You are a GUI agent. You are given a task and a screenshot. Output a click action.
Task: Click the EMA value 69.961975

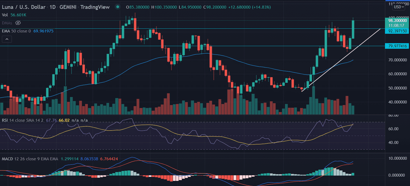[43, 31]
